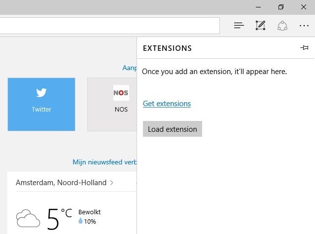
Task: Minimize the browser window
Action: click(x=258, y=7)
